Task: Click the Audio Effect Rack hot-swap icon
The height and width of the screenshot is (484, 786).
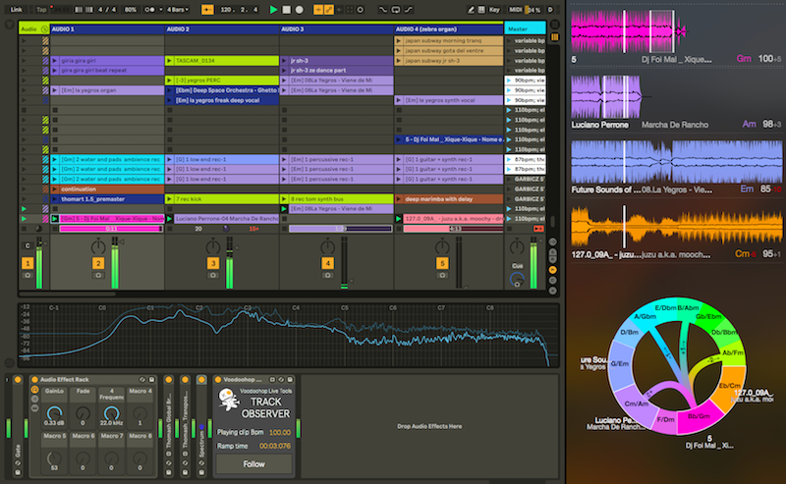Action: click(142, 379)
